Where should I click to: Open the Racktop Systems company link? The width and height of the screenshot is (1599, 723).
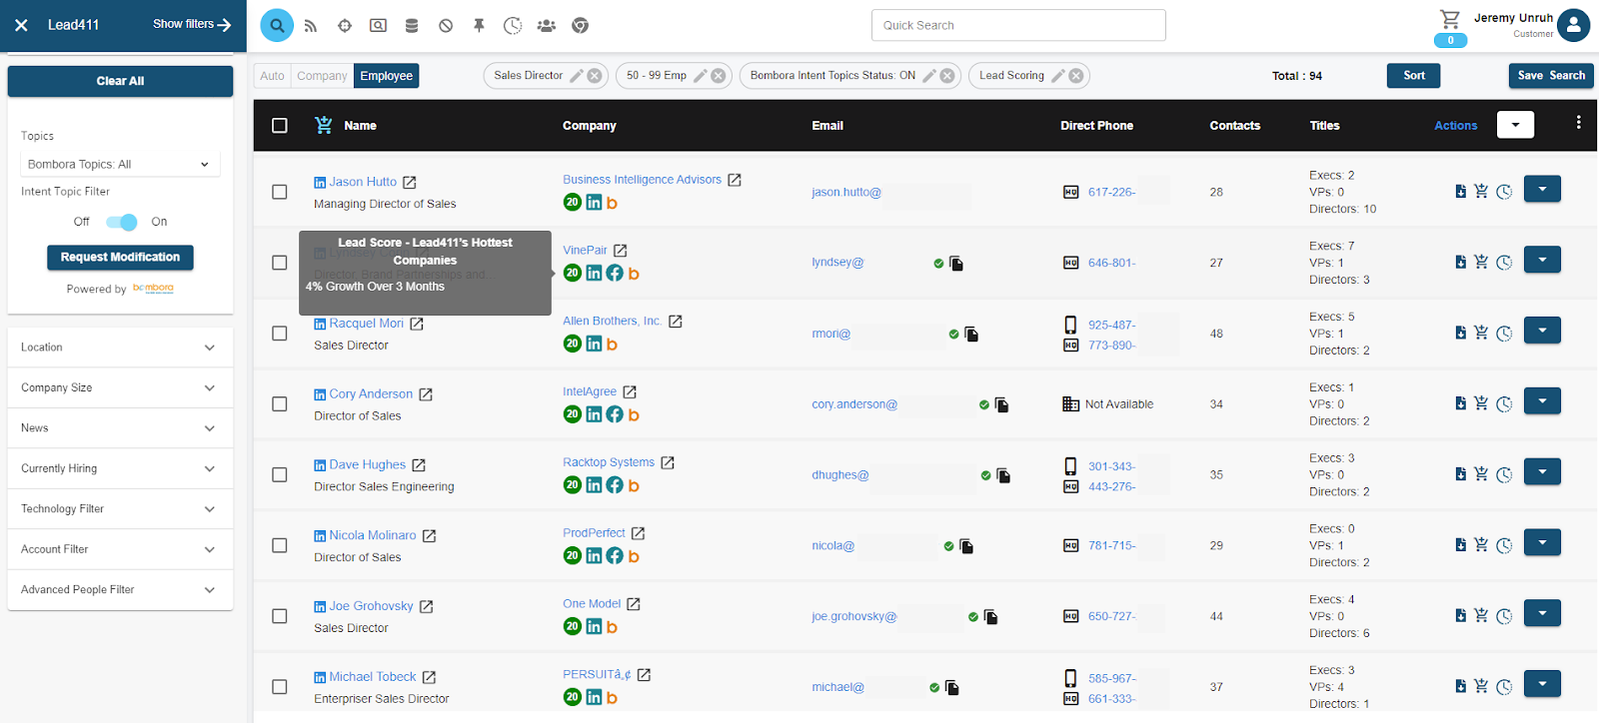tap(609, 462)
